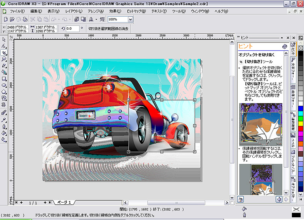Image resolution: width=304 pixels, height=220 pixels.
Task: Choose the no-color X swatch in the palette
Action: (x=301, y=48)
